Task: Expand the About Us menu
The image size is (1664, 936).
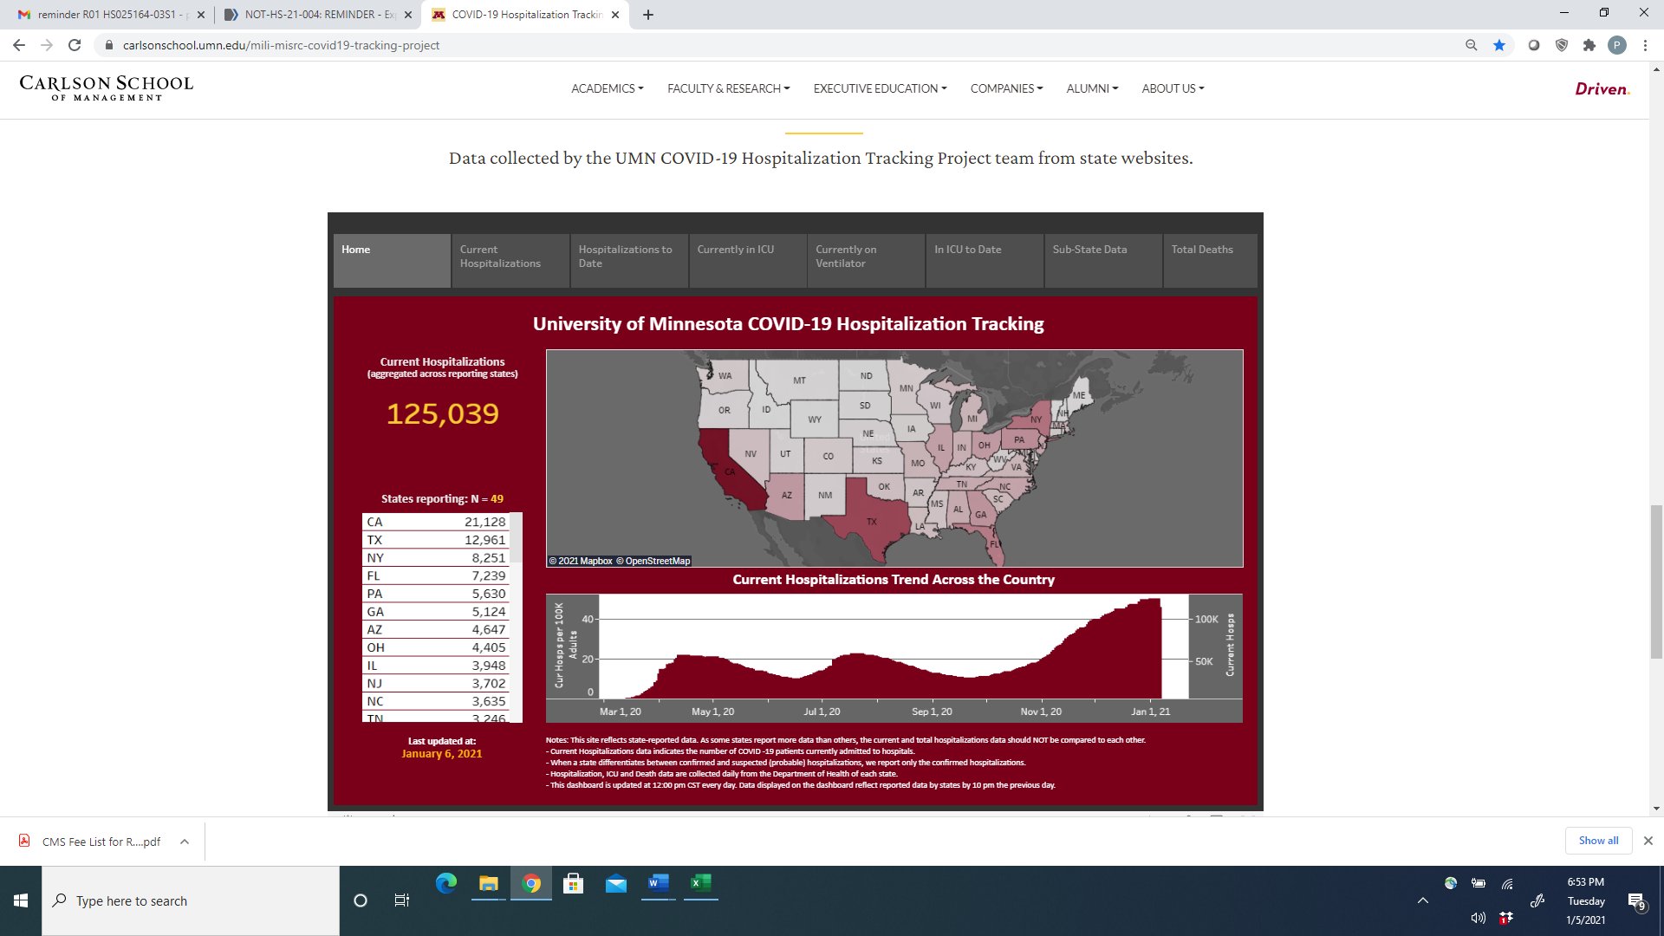Action: [x=1173, y=88]
